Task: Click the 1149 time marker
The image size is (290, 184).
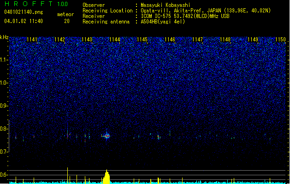Action: click(x=253, y=40)
